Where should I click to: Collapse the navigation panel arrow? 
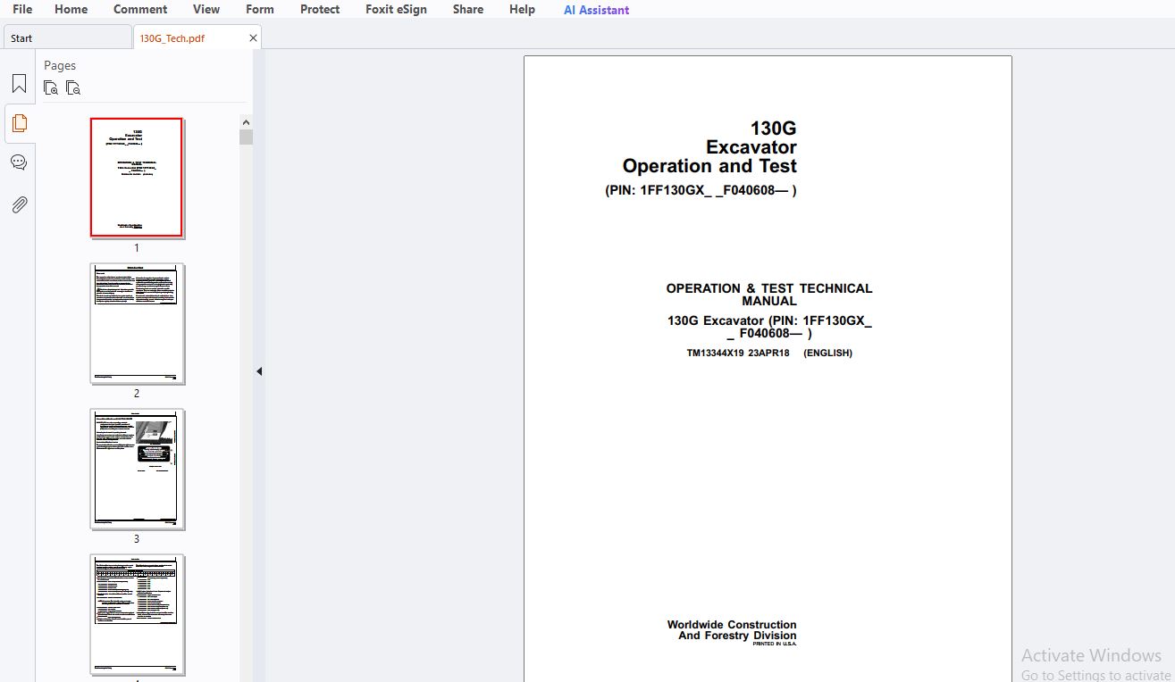259,371
